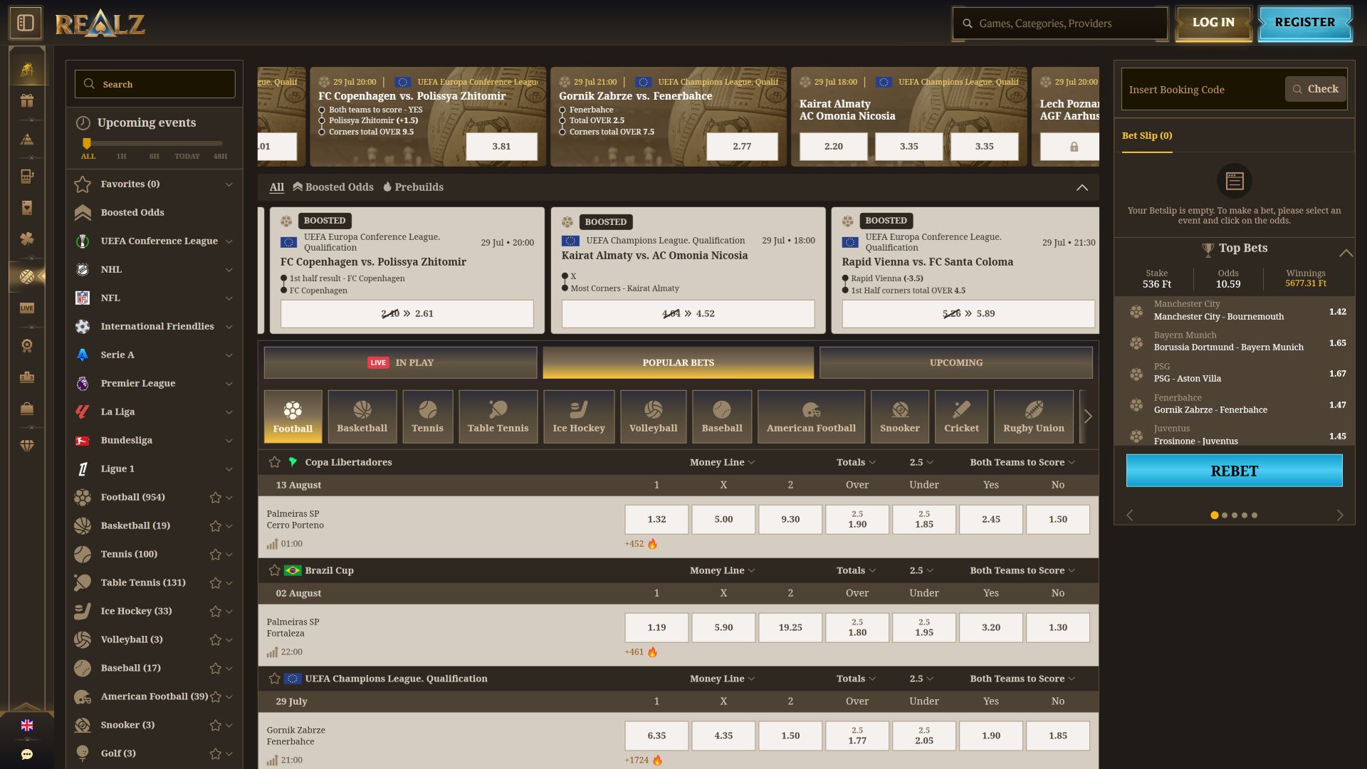This screenshot has width=1367, height=769.
Task: Select the Ice Hockey sport tile
Action: [x=579, y=417]
